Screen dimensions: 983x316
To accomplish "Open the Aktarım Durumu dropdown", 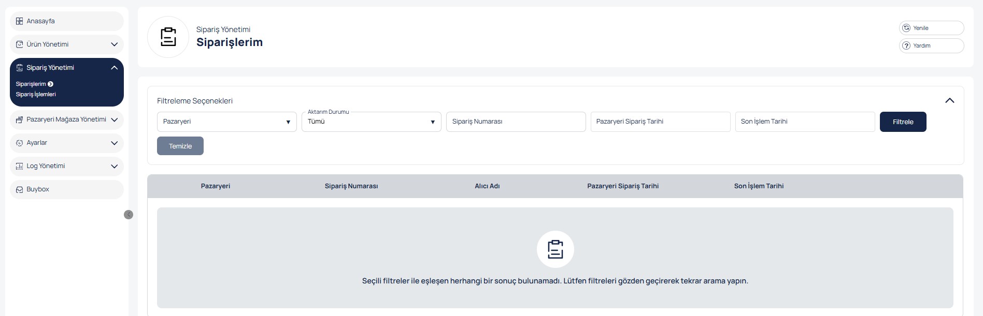I will click(x=372, y=122).
